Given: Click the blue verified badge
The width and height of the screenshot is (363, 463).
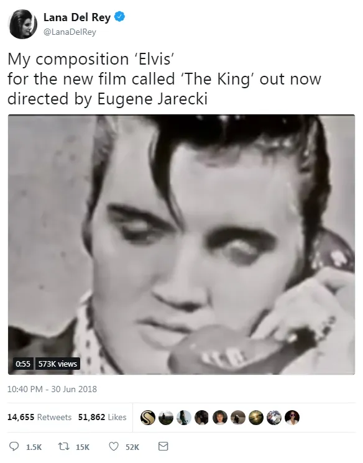Looking at the screenshot, I should pyautogui.click(x=119, y=17).
